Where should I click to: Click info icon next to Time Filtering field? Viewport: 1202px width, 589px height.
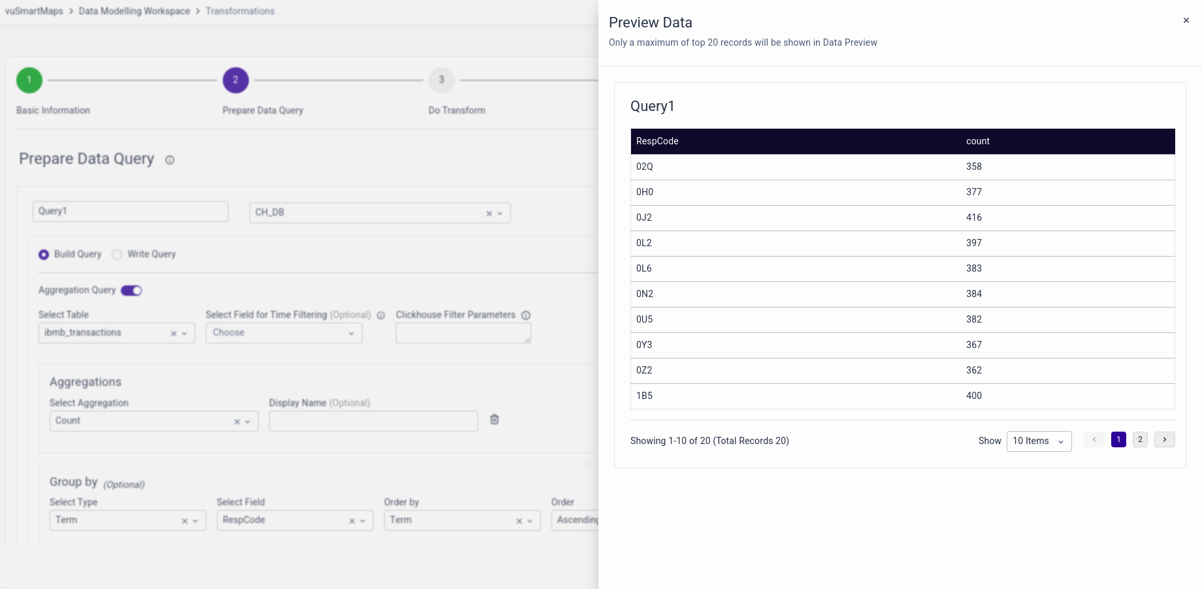[381, 315]
